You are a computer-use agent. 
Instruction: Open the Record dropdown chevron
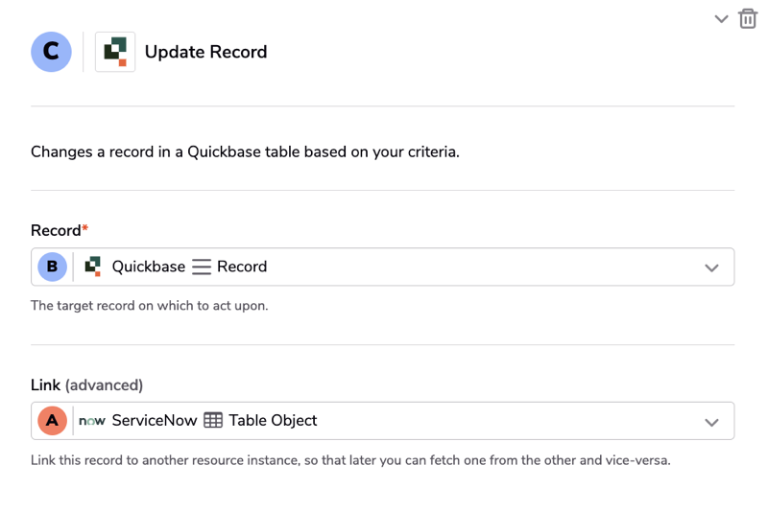click(x=711, y=268)
